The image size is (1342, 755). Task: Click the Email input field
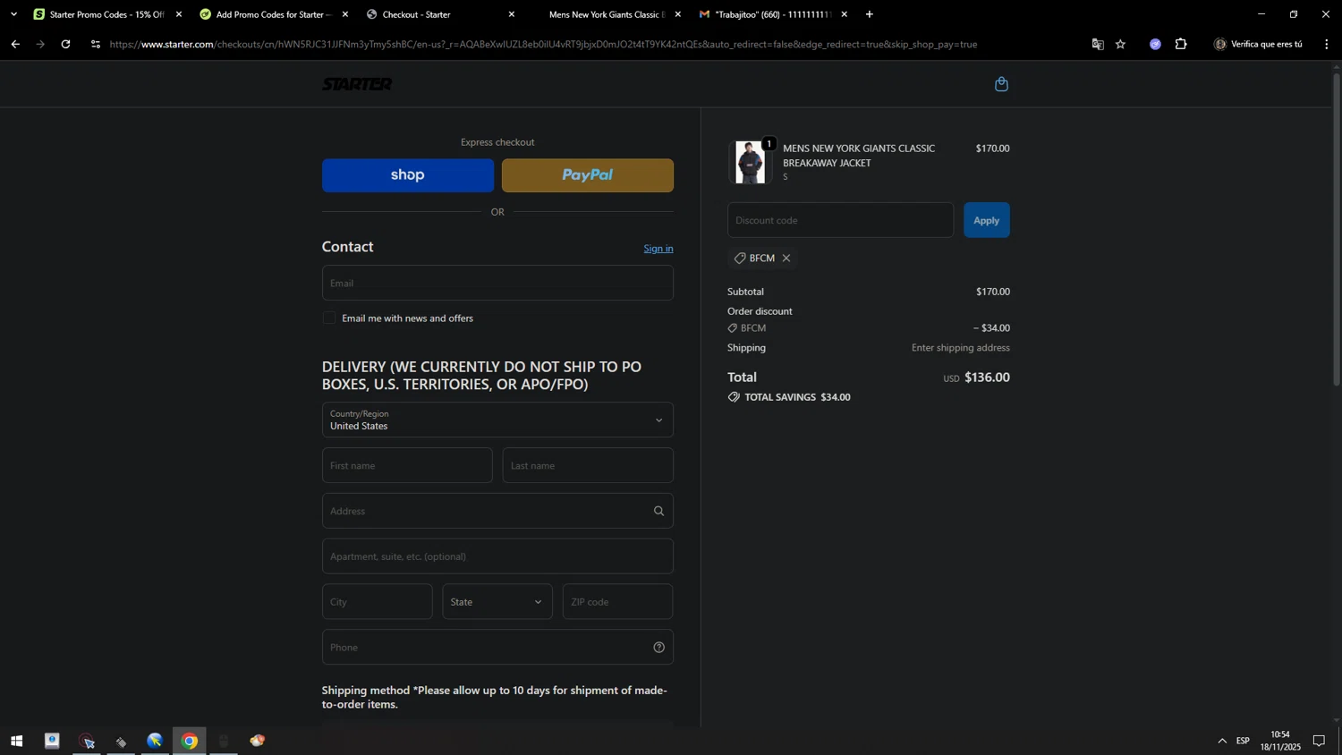point(497,283)
